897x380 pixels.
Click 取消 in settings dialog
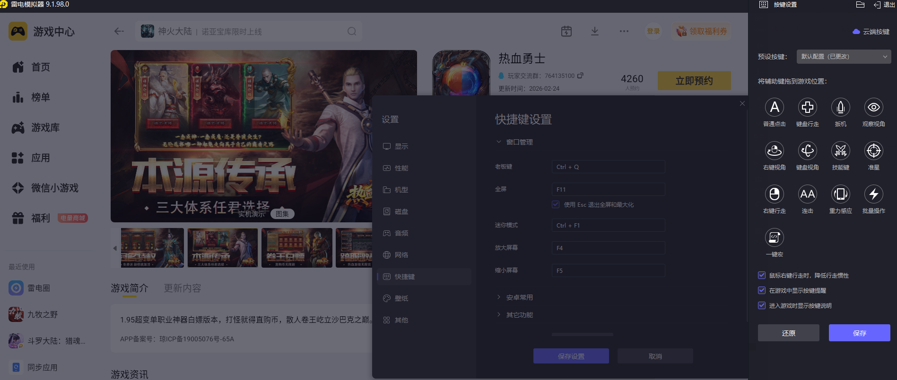(x=655, y=356)
